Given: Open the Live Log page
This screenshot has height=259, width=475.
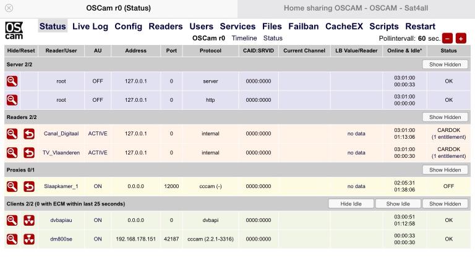Looking at the screenshot, I should [x=90, y=27].
